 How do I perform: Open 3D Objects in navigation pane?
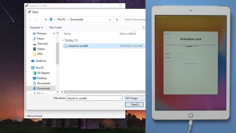pyautogui.click(x=44, y=73)
